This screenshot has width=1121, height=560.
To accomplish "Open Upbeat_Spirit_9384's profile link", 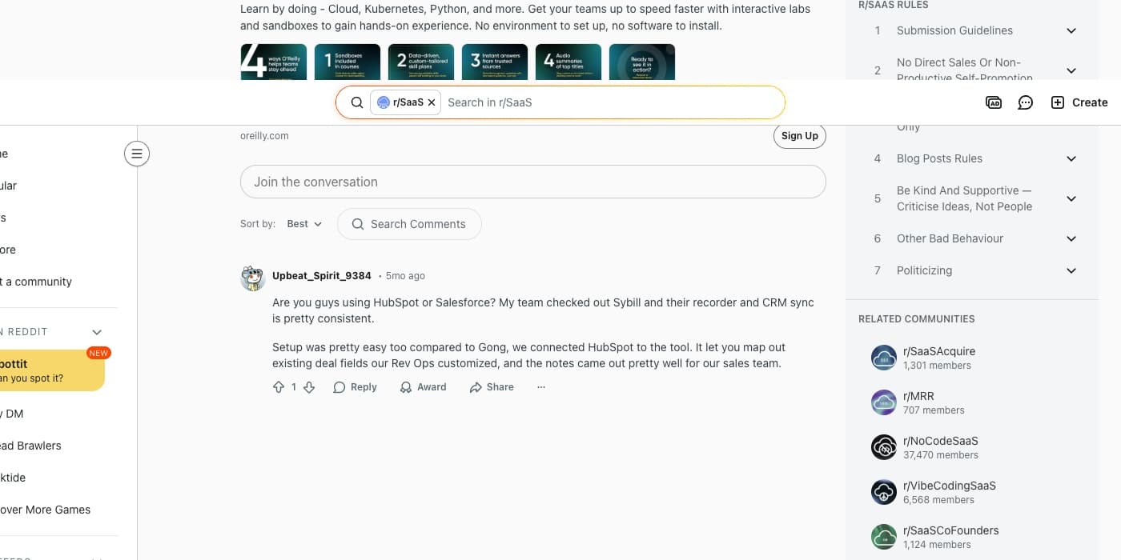I will (322, 275).
